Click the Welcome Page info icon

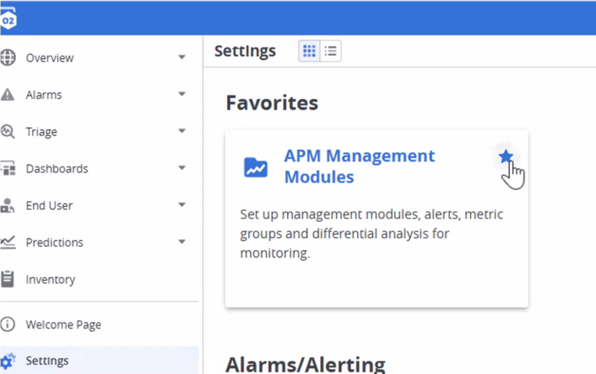tap(8, 324)
